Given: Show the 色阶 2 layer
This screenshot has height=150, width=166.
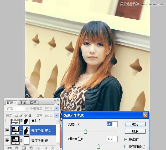Looking at the screenshot, I should click(x=7, y=121).
